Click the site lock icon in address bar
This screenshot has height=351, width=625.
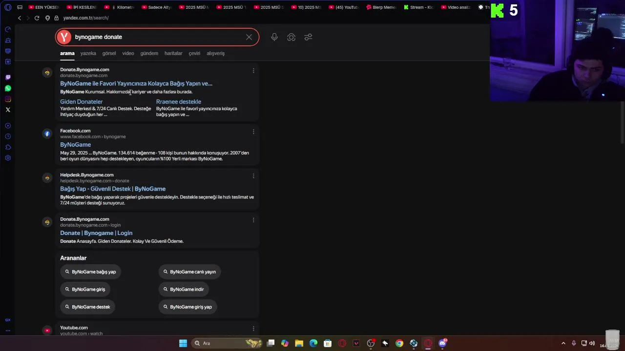point(56,18)
